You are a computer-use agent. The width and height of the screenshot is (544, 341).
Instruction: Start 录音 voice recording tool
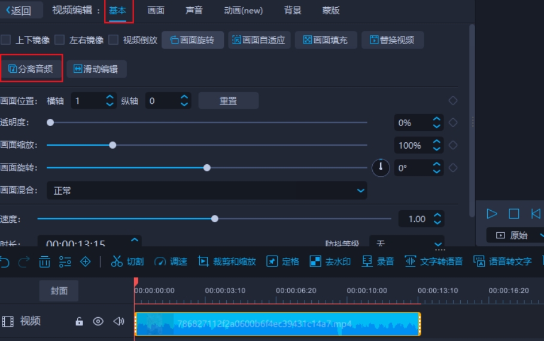click(378, 262)
